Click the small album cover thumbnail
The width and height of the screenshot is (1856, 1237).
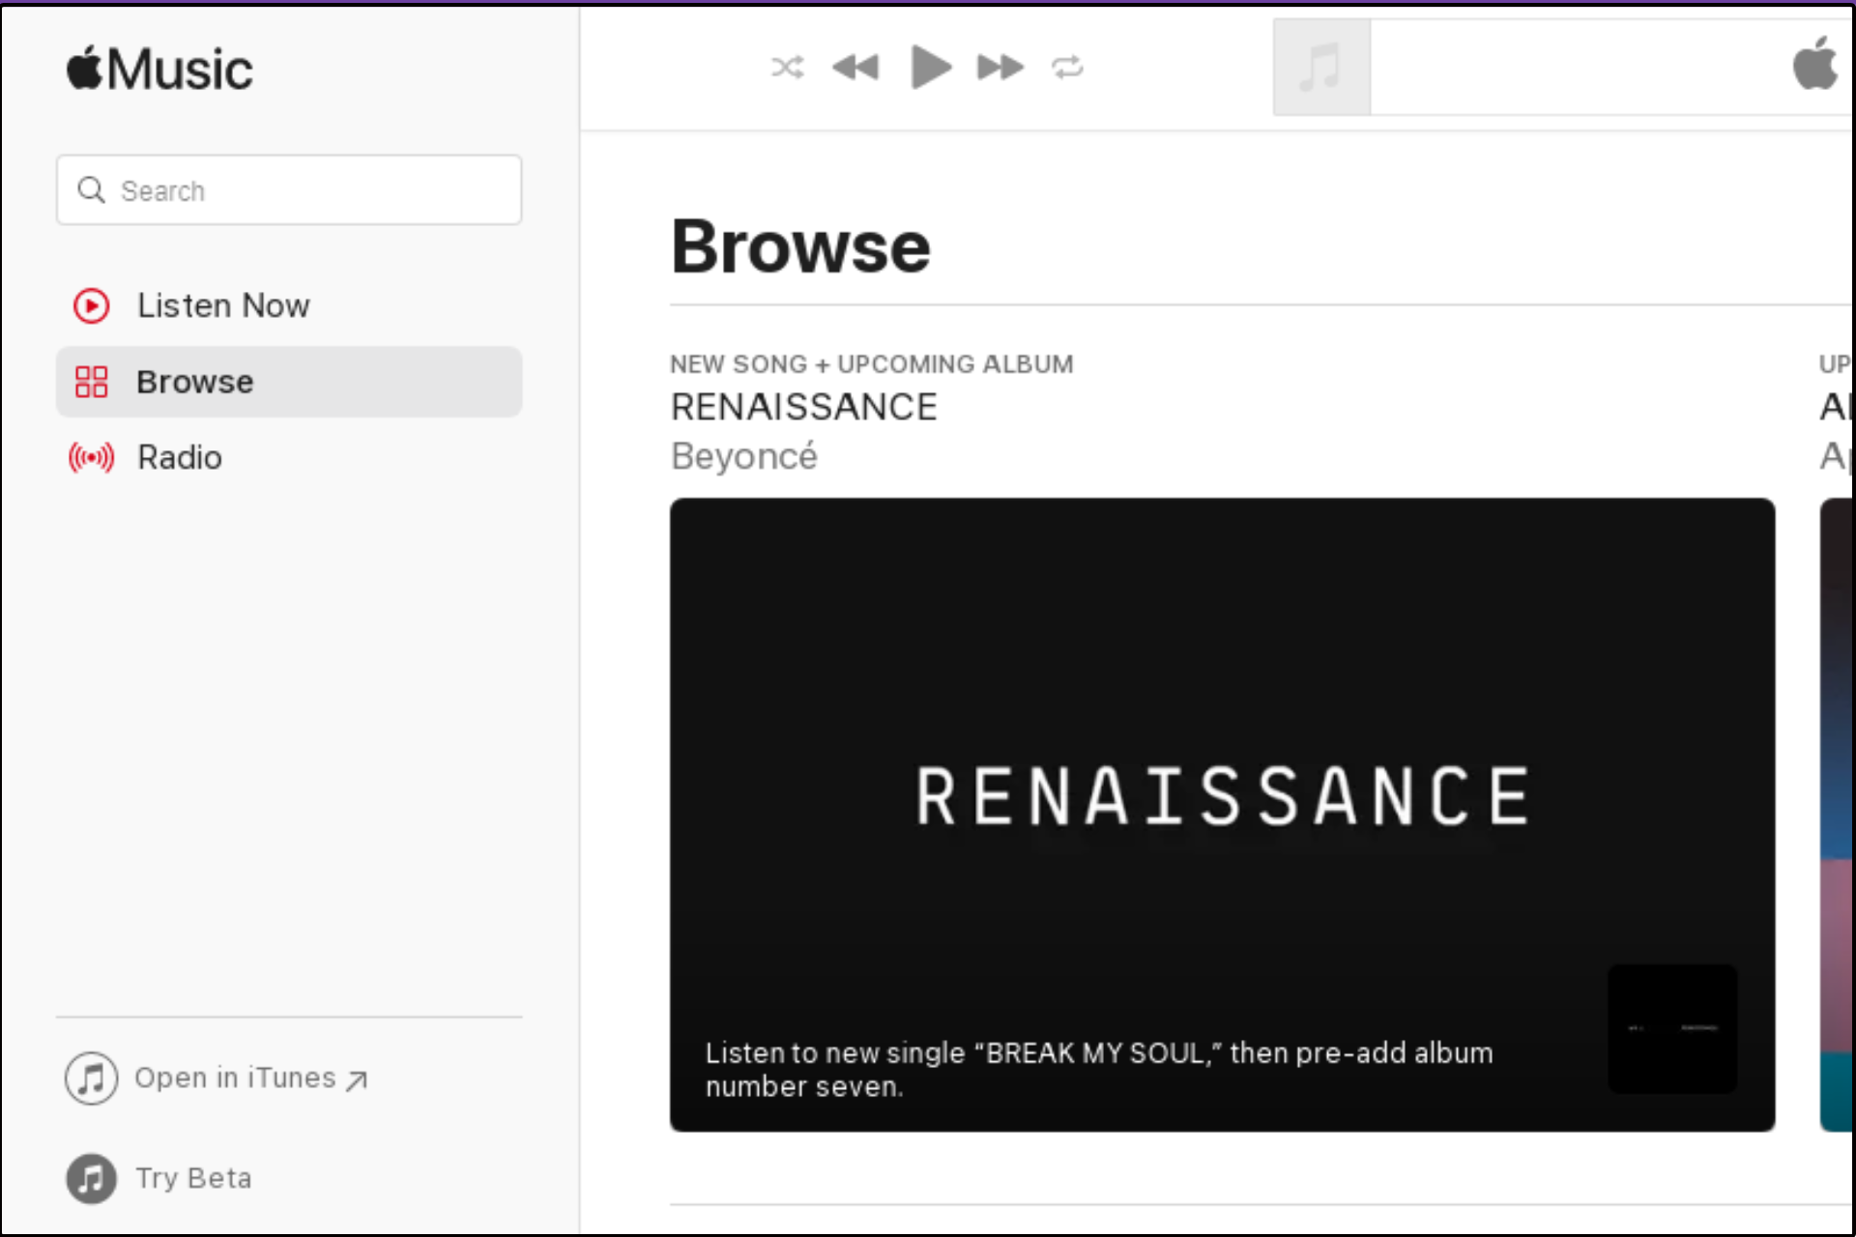point(1672,1028)
